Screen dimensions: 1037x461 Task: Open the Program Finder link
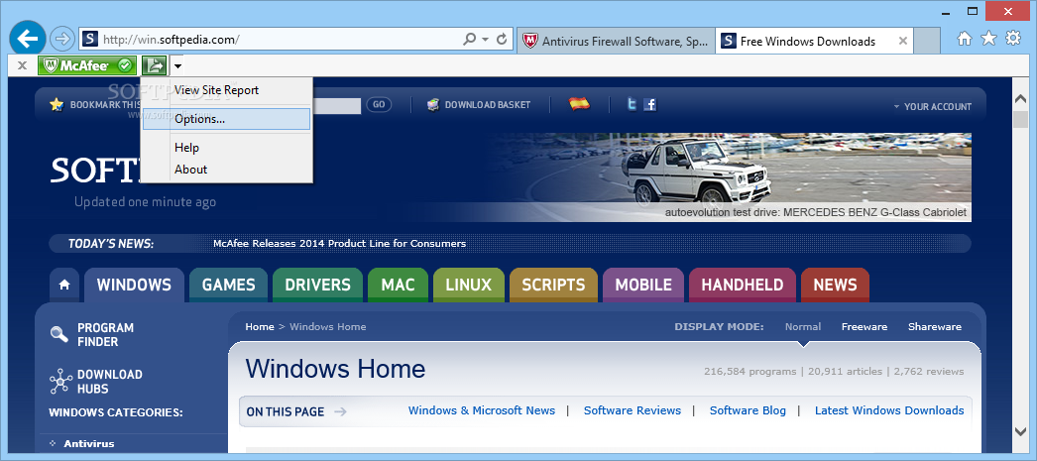(105, 335)
